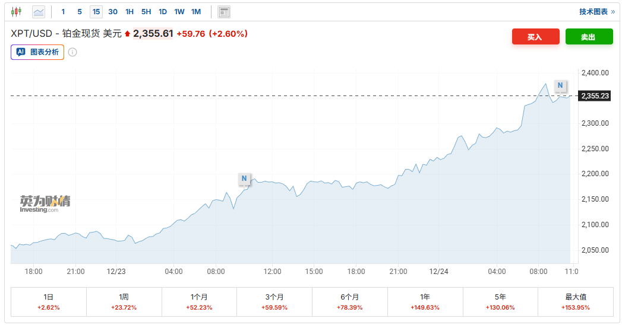Switch to 1个月 performance range
The height and width of the screenshot is (325, 622).
[199, 301]
